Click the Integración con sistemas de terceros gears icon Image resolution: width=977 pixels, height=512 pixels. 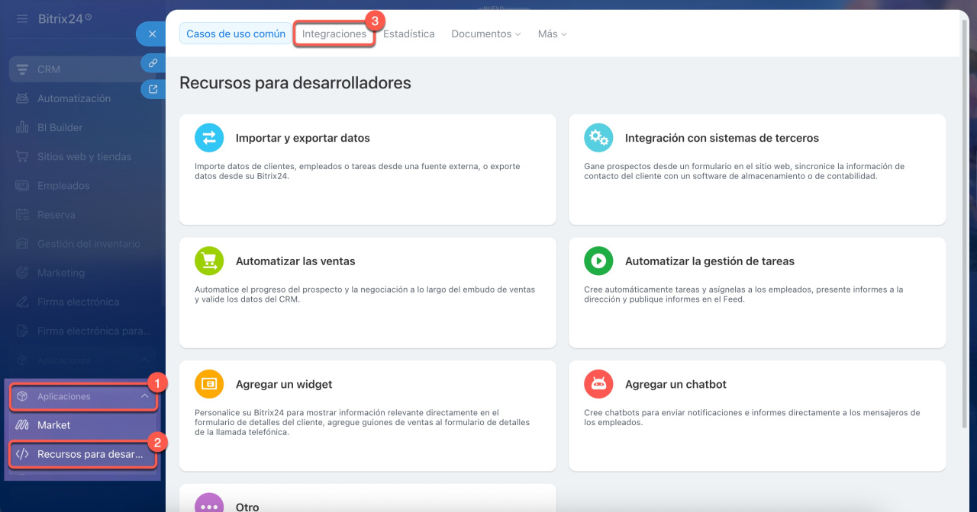pos(598,138)
